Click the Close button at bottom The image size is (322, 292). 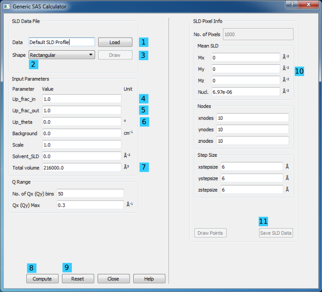tap(113, 278)
